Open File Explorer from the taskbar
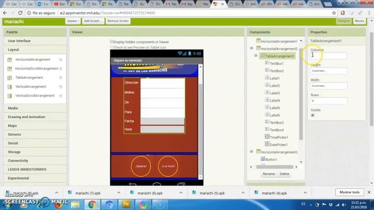 tap(75, 205)
